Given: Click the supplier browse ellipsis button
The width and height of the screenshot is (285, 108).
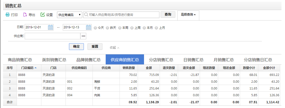Looking at the screenshot, I should pyautogui.click(x=83, y=36).
